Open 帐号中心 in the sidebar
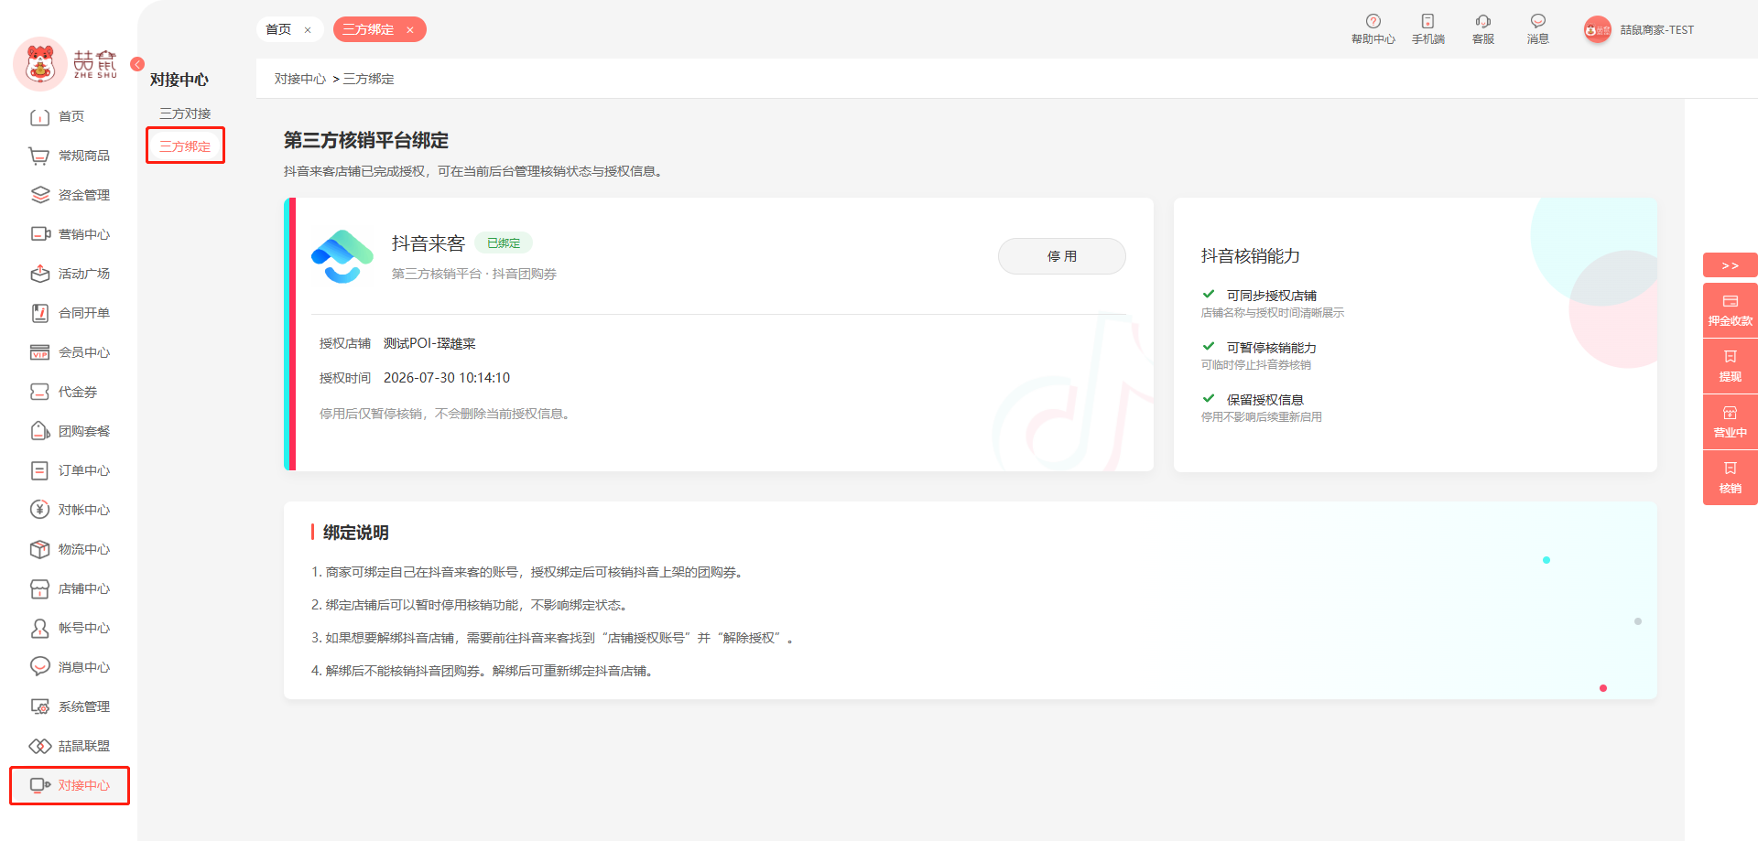The width and height of the screenshot is (1758, 841). tap(70, 628)
